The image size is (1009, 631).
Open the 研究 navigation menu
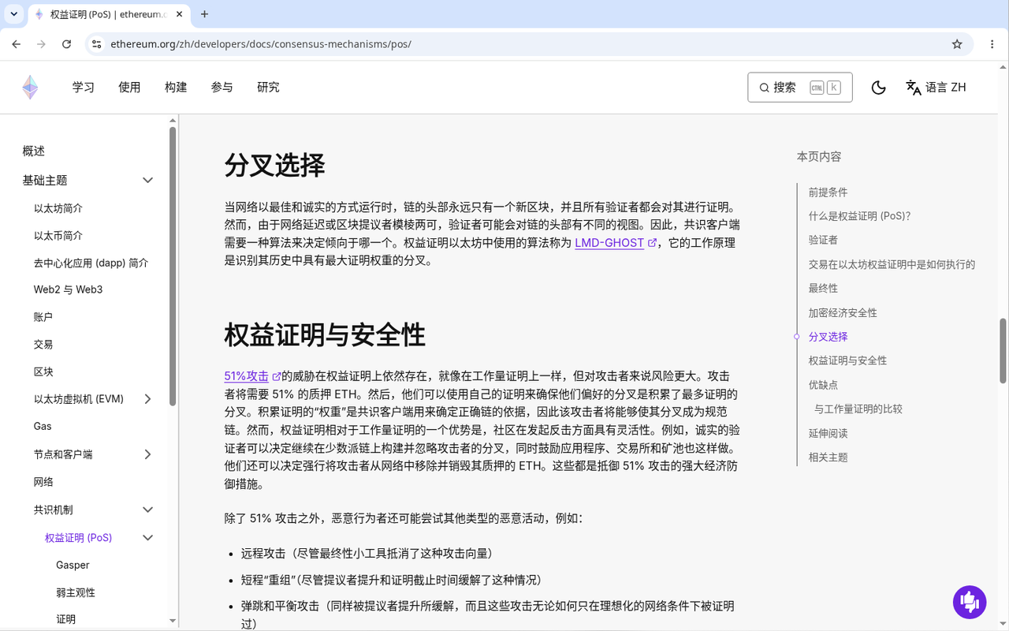pos(268,88)
